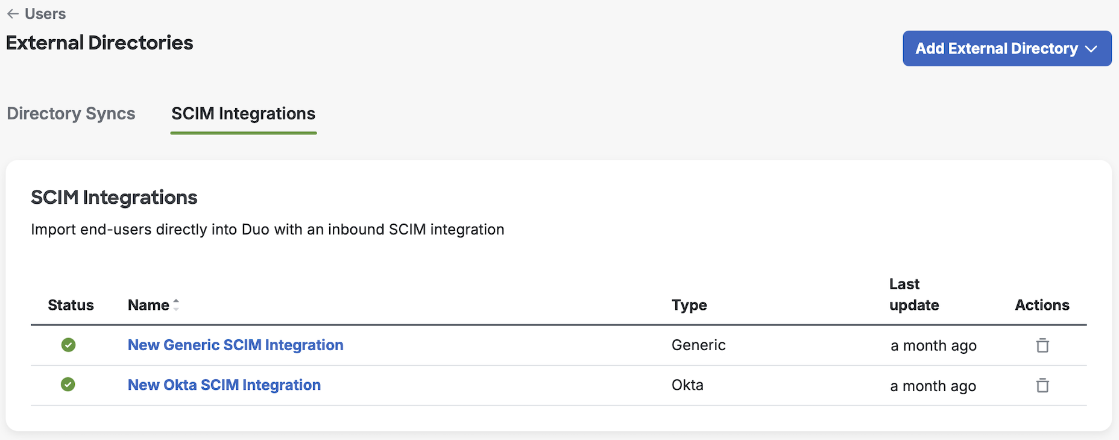Click the green status icon for New Okta SCIM Integration
1119x440 pixels.
pos(68,385)
